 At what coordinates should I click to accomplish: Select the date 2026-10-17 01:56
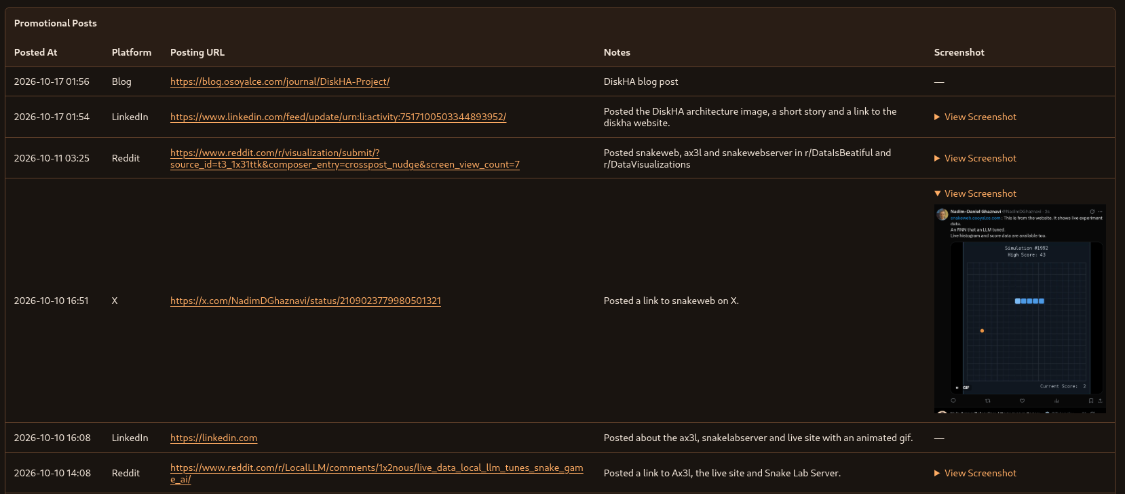click(x=52, y=81)
